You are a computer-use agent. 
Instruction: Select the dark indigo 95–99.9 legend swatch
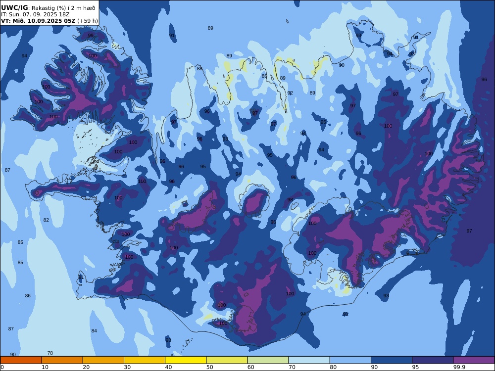[x=433, y=360]
